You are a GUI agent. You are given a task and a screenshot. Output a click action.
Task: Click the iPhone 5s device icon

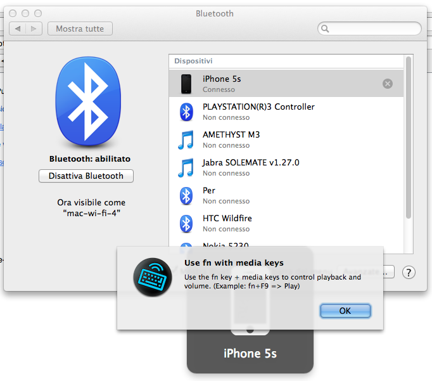(186, 84)
